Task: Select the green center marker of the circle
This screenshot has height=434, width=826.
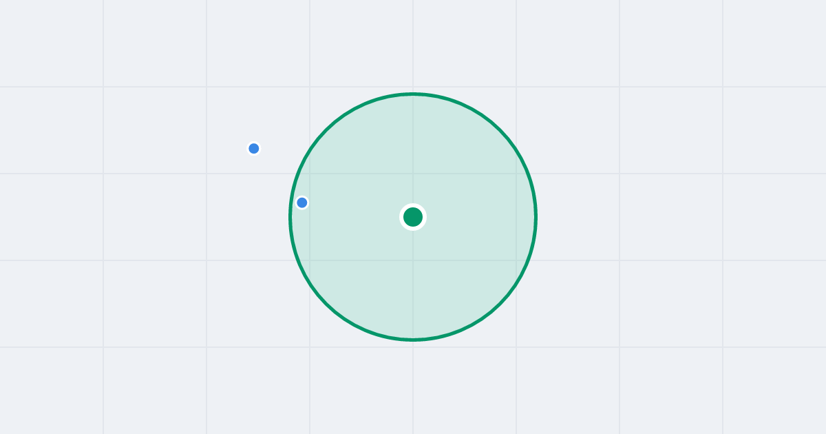Action: 413,217
